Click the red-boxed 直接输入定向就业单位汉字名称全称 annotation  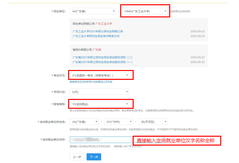[177, 141]
